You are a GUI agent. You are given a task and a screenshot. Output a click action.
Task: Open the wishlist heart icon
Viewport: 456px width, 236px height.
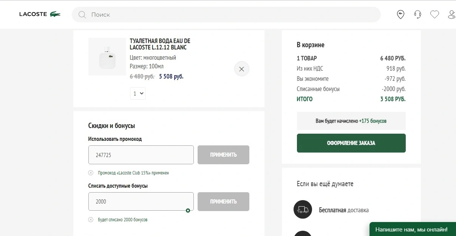[x=434, y=15]
